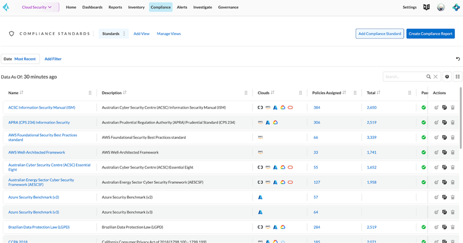This screenshot has height=243, width=463.
Task: Clone the ACSC Information Security Manual standard
Action: pyautogui.click(x=444, y=108)
